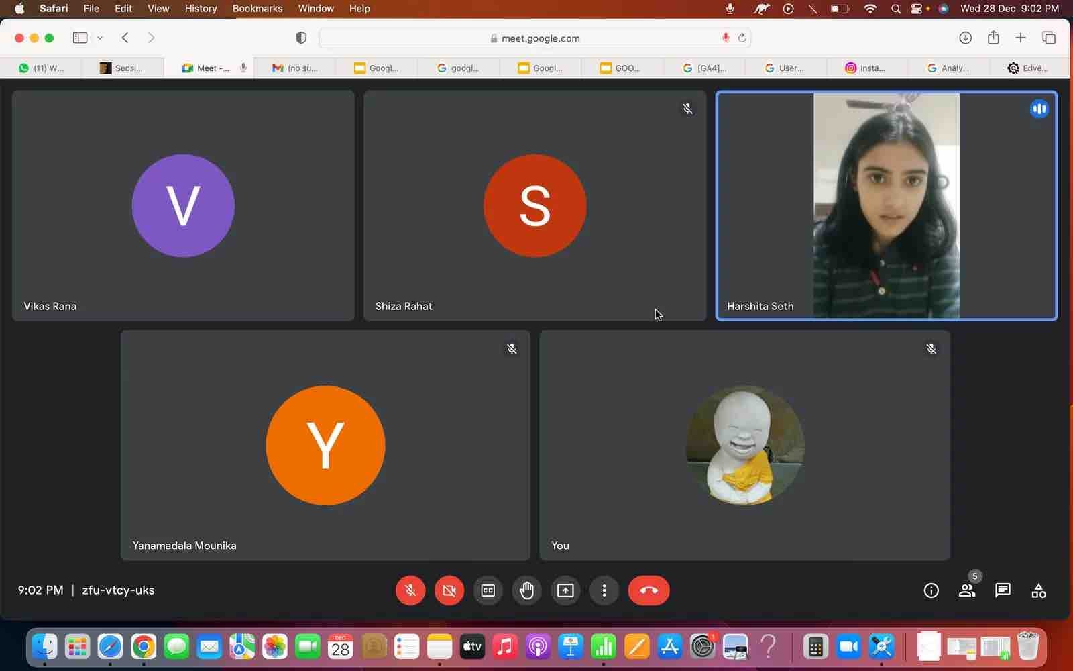The image size is (1073, 671).
Task: Open the three-dot more options menu
Action: tap(604, 590)
